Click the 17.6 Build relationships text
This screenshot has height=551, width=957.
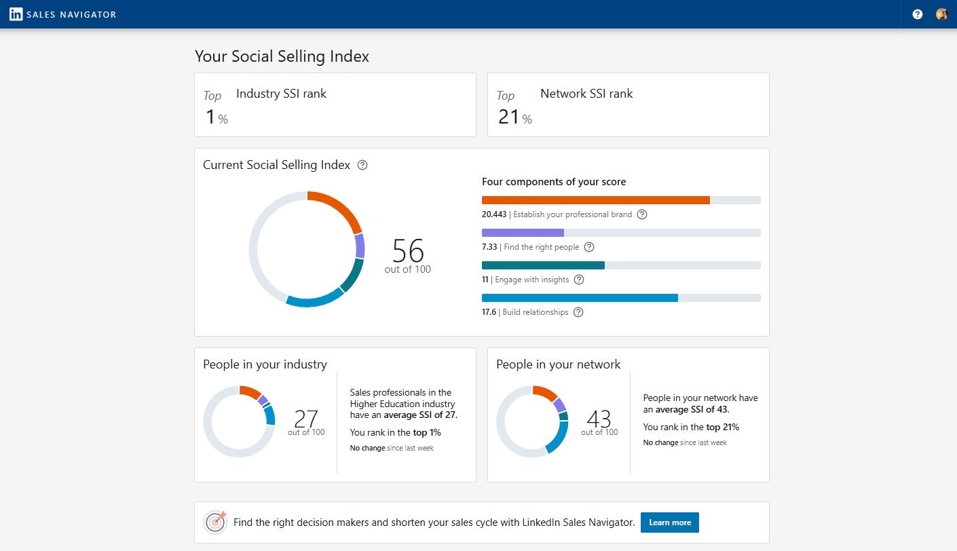pos(525,312)
